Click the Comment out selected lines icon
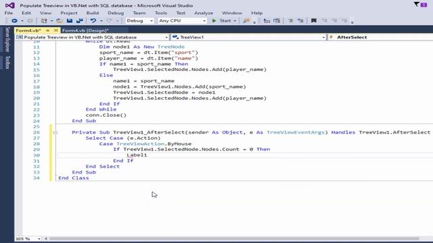This screenshot has height=243, width=433. click(290, 21)
